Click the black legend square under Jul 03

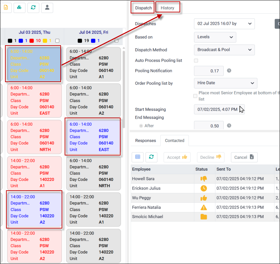tap(10, 41)
